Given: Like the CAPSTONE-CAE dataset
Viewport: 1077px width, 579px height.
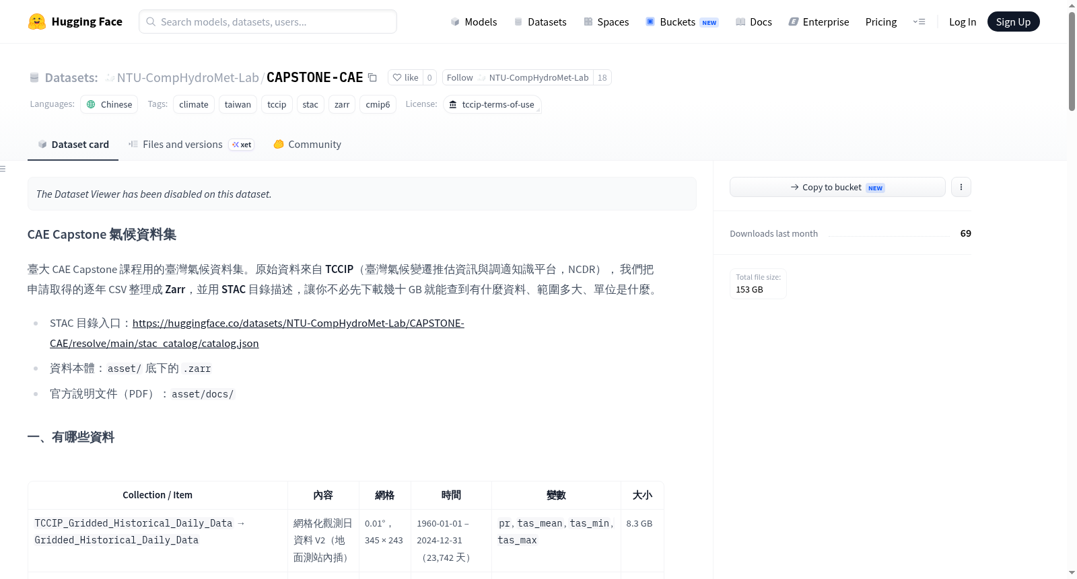Looking at the screenshot, I should [406, 77].
